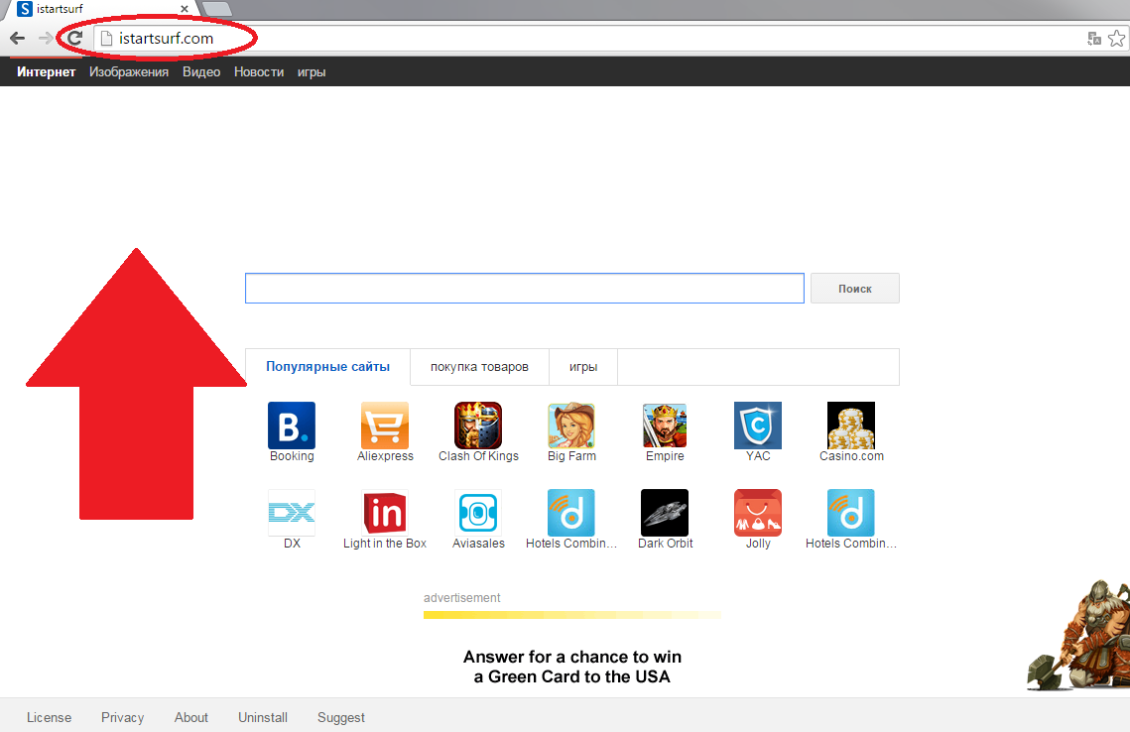Reload the page with the refresh icon
Screen dimensions: 1130x732
click(x=74, y=38)
